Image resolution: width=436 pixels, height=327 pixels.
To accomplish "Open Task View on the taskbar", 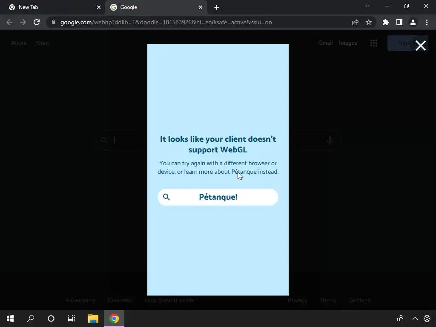I will tap(72, 318).
